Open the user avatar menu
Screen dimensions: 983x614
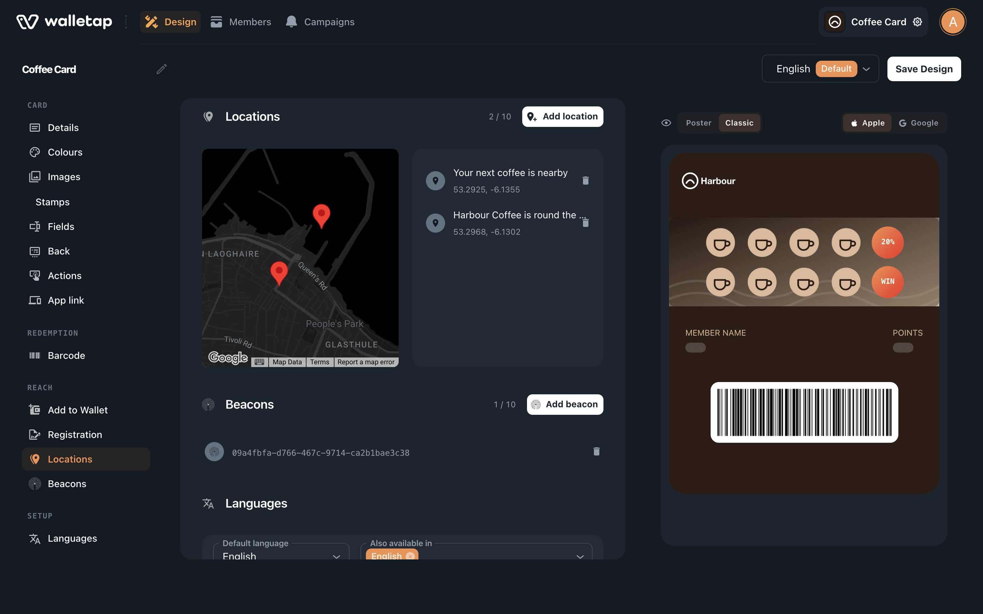[x=953, y=22]
